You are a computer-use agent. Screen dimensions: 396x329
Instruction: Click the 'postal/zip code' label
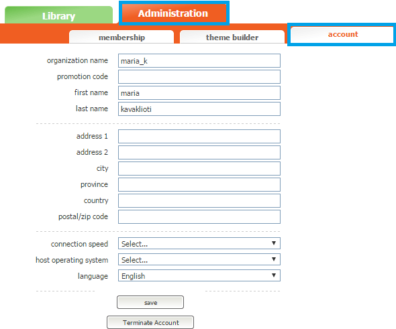(x=83, y=217)
